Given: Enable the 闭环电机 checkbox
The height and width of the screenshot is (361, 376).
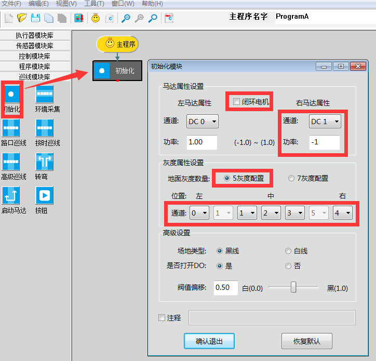Looking at the screenshot, I should (236, 102).
